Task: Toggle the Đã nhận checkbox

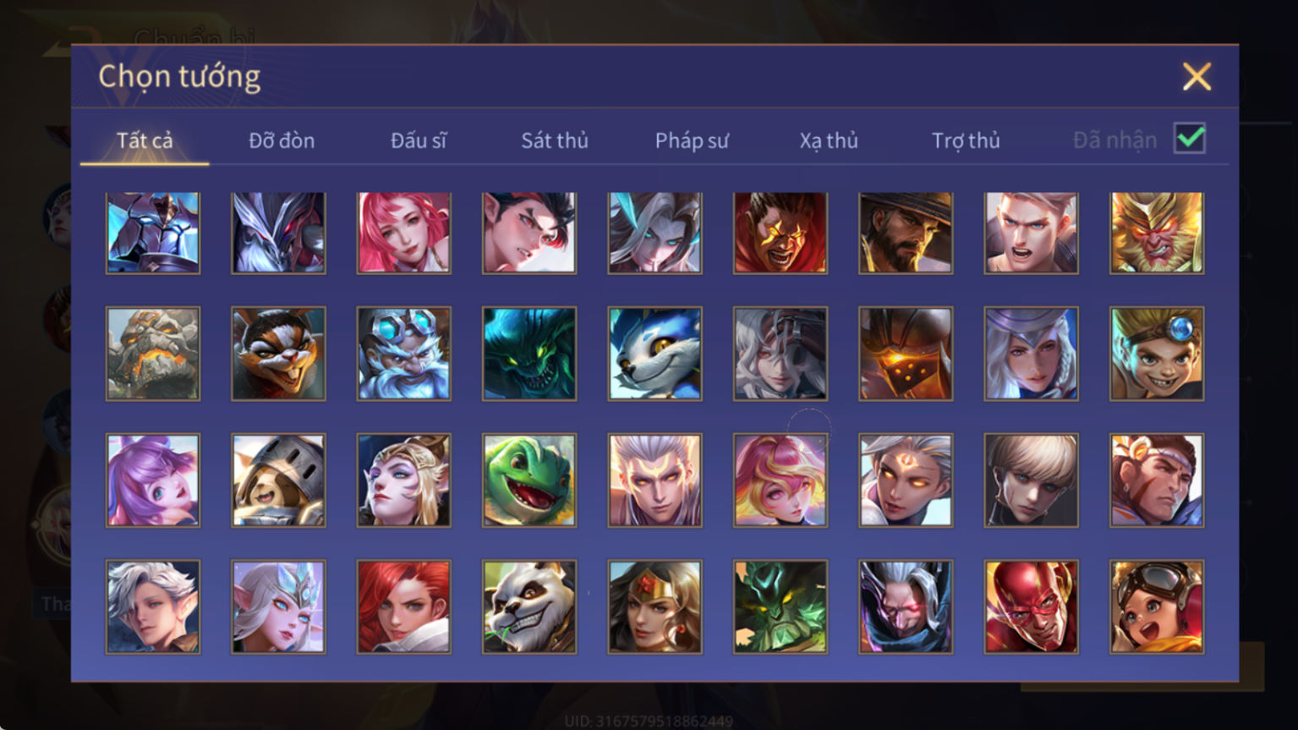Action: click(x=1189, y=139)
